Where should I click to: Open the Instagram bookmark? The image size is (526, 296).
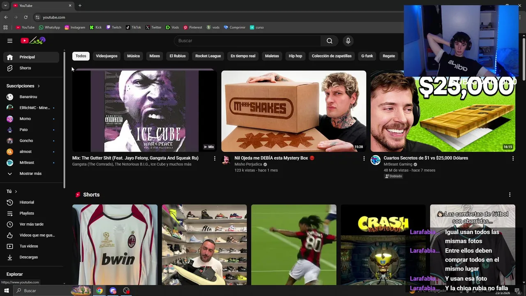[75, 28]
